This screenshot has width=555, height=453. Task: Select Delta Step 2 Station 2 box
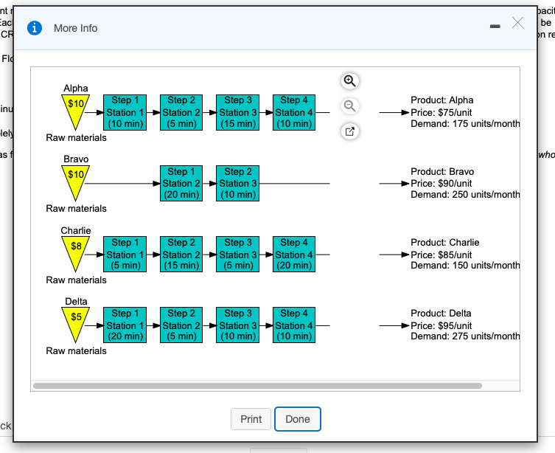click(181, 325)
